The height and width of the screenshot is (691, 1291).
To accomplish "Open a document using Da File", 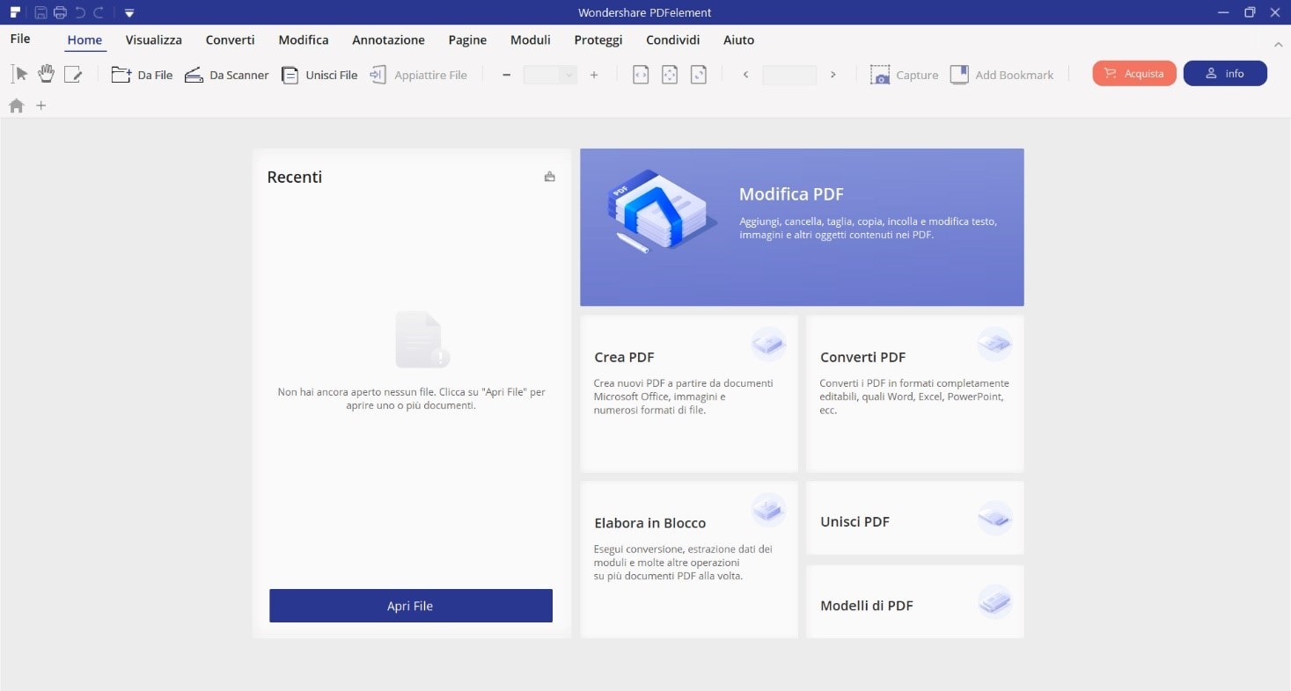I will click(x=142, y=75).
